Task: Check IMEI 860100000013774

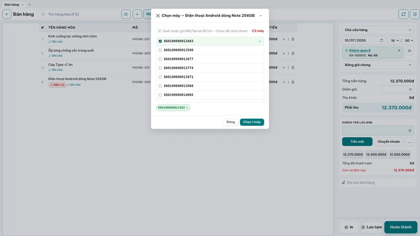Action: point(160,68)
